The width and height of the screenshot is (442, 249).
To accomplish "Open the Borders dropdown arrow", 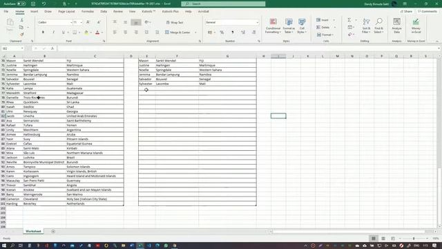I will pyautogui.click(x=79, y=33).
